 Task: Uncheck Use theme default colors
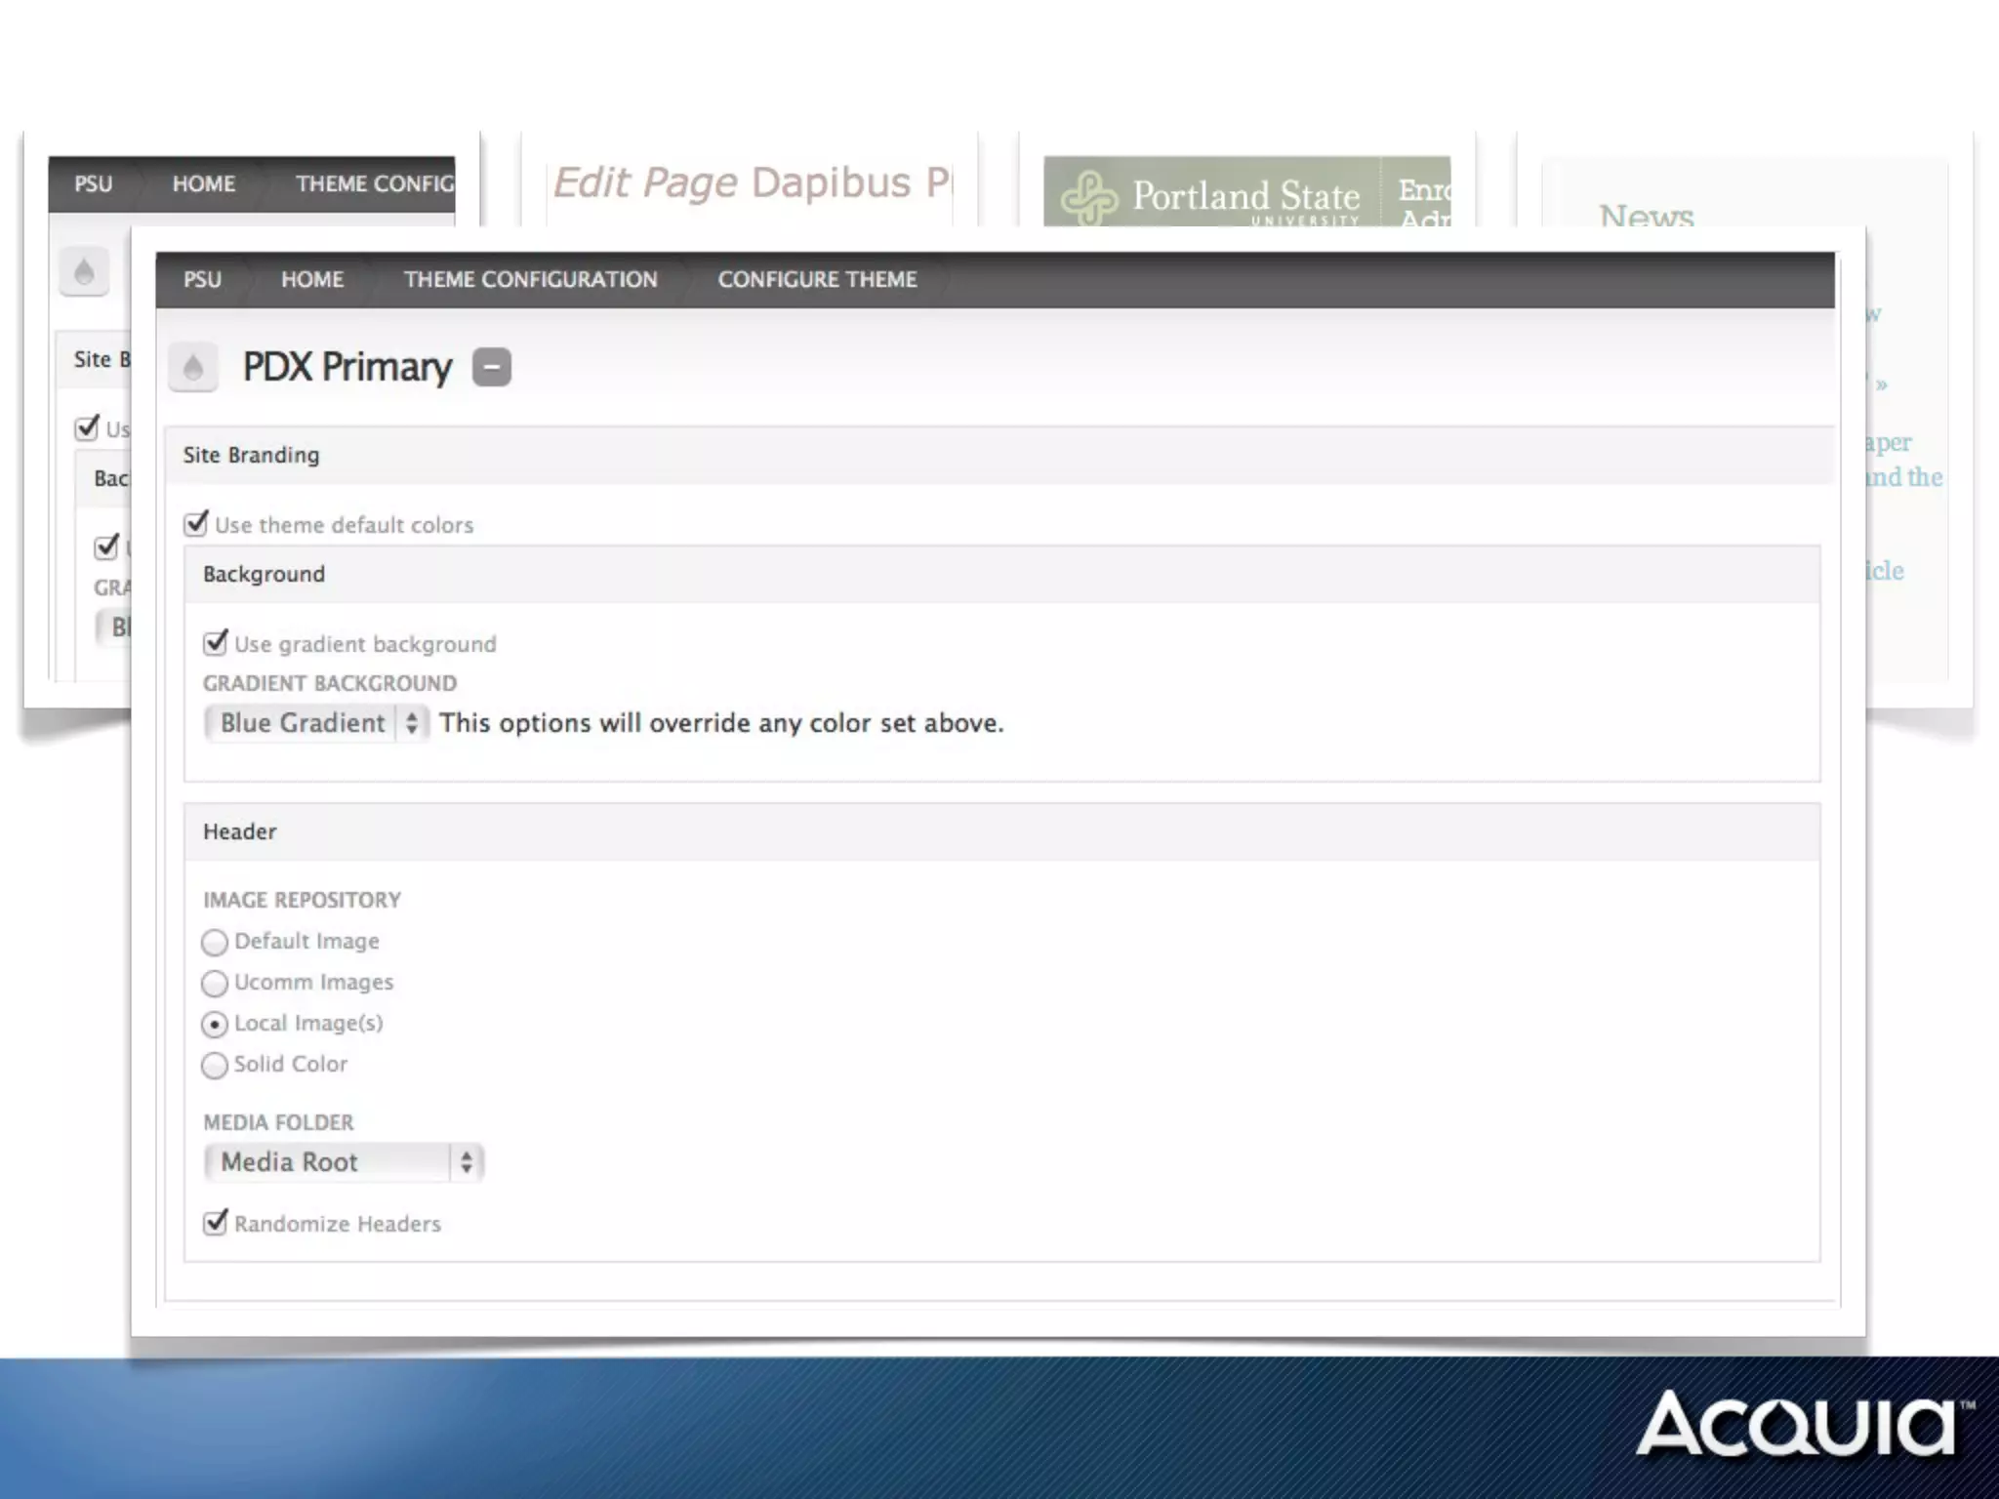click(196, 524)
